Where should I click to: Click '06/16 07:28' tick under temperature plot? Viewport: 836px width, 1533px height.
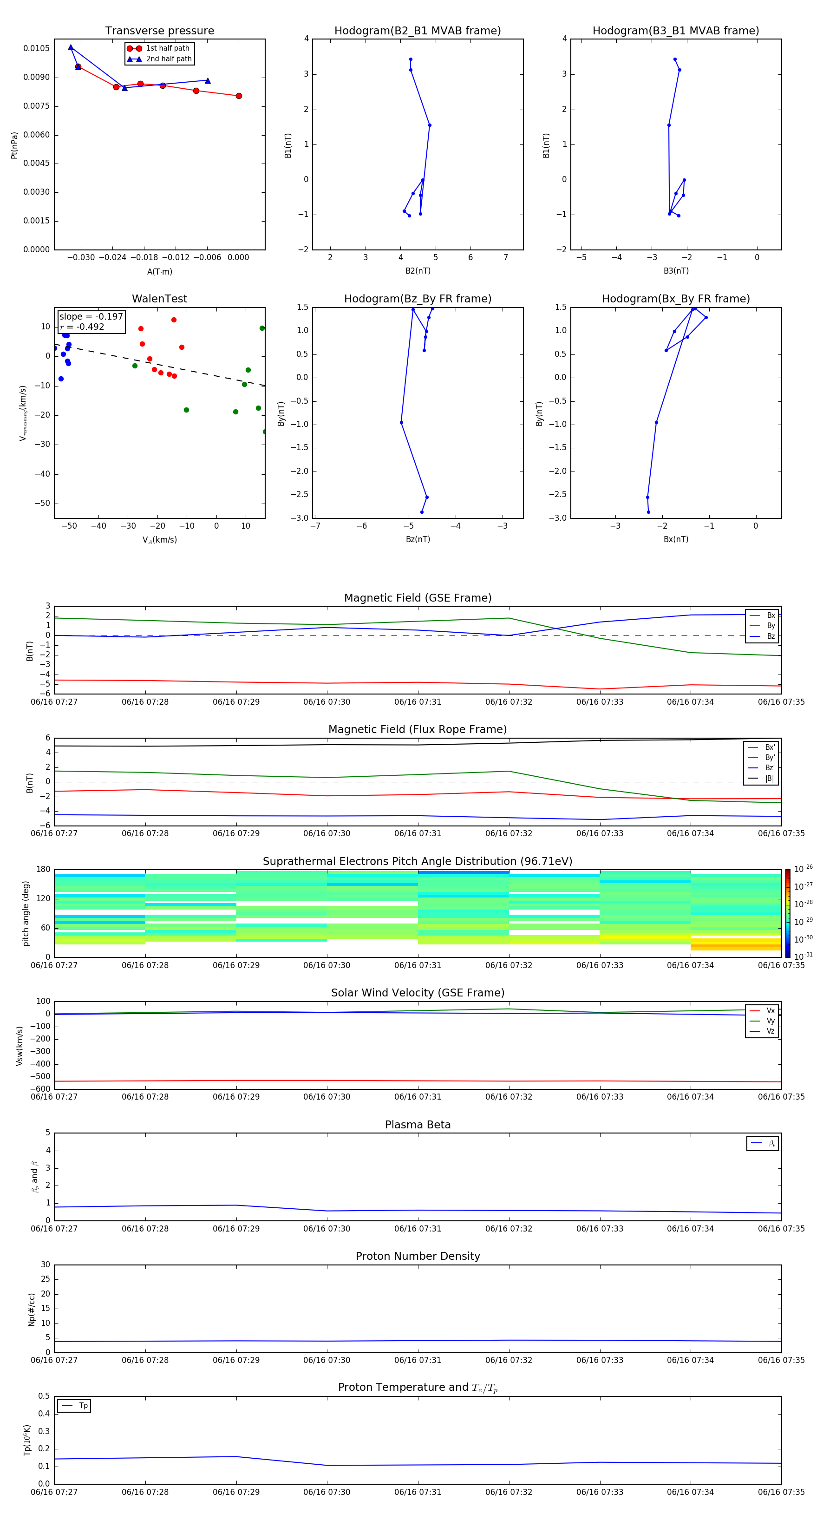pos(145,1492)
